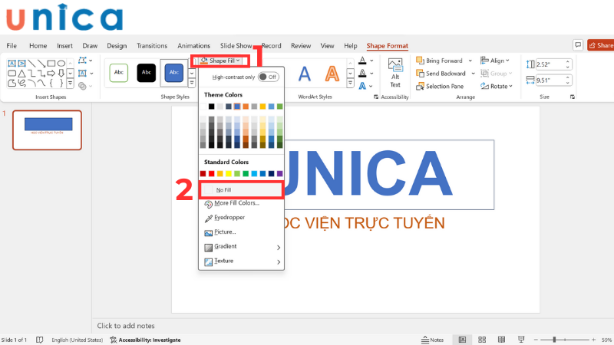This screenshot has height=345, width=614.
Task: Switch to the Transitions tab
Action: pos(152,46)
